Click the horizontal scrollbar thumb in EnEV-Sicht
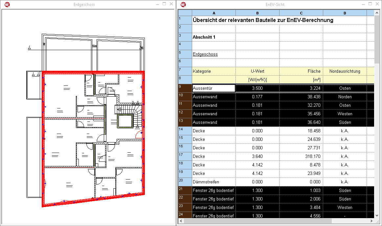This screenshot has height=226, width=382. coord(258,221)
